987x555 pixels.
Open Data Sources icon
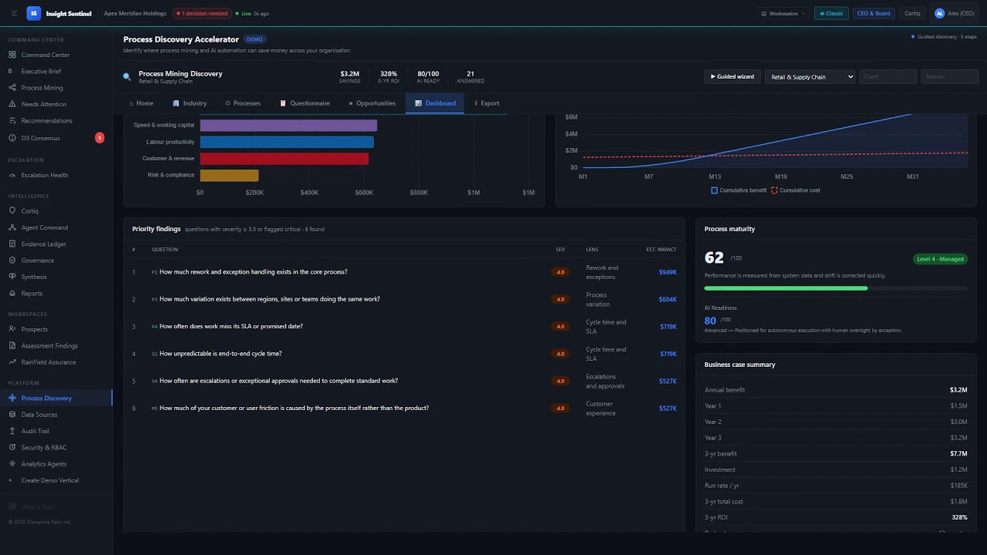(x=12, y=415)
